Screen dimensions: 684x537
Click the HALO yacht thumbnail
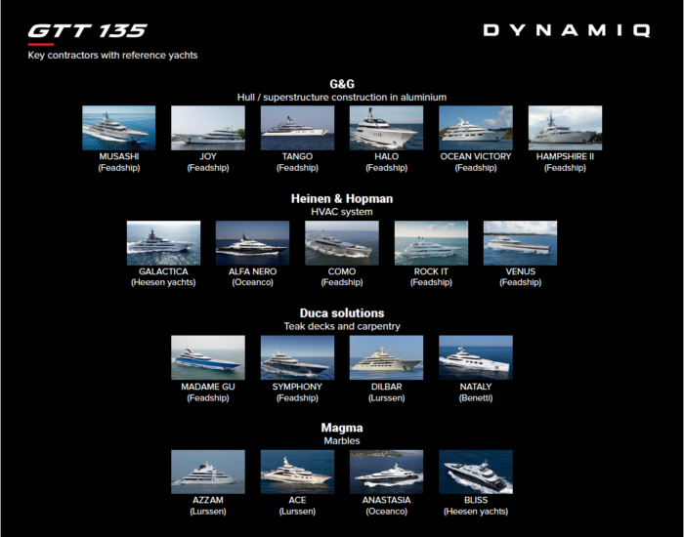[x=387, y=128]
